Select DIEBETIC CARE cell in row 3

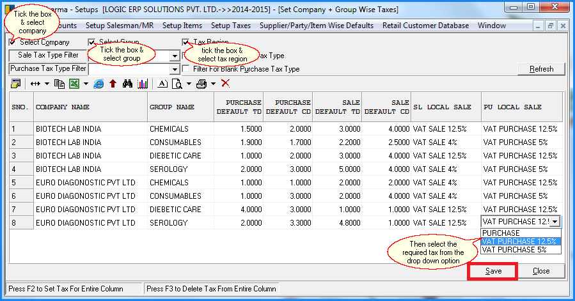[180, 156]
